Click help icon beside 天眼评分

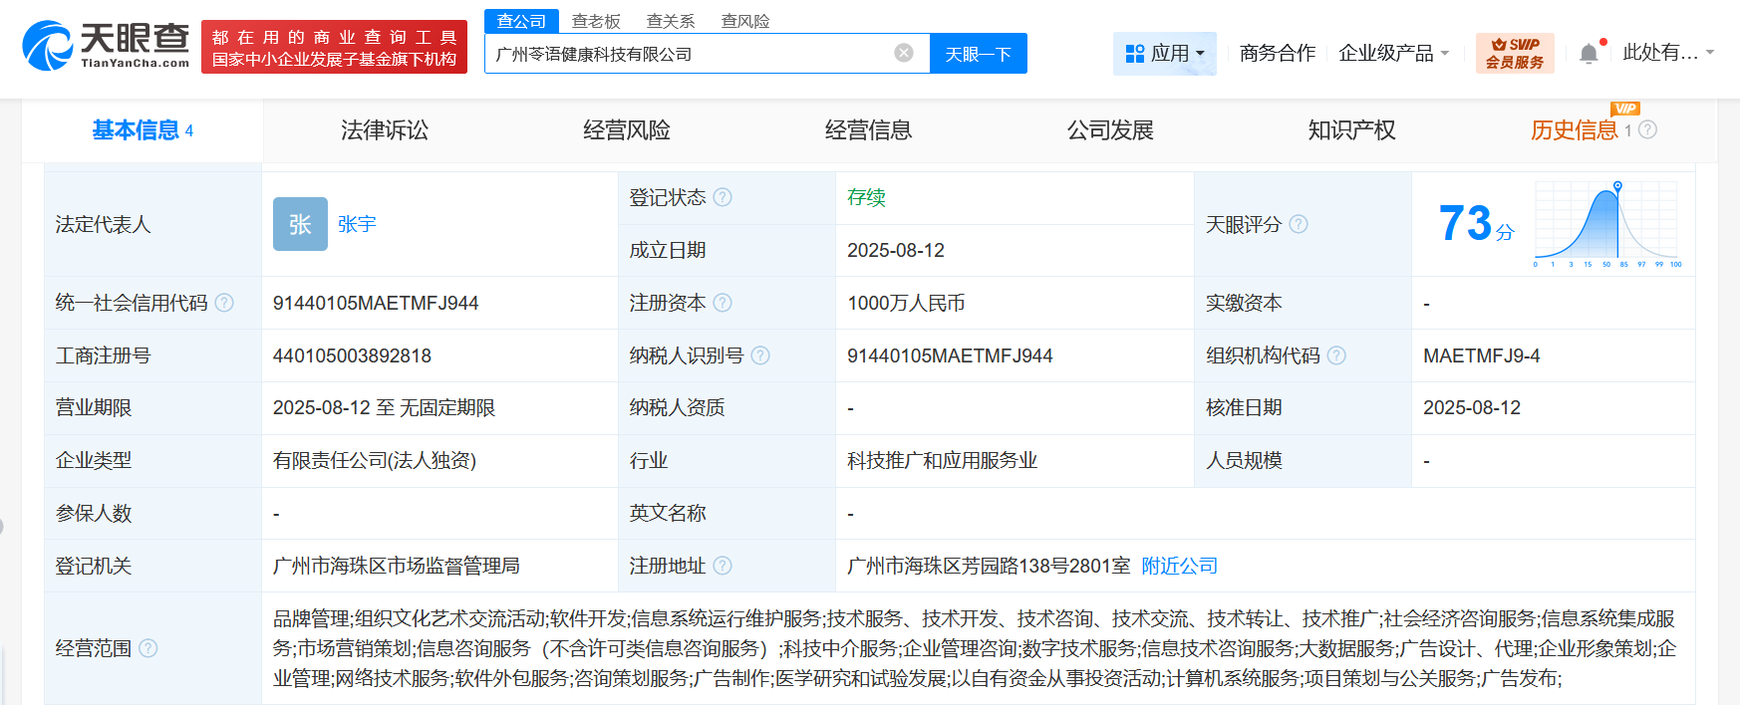pos(1299,224)
